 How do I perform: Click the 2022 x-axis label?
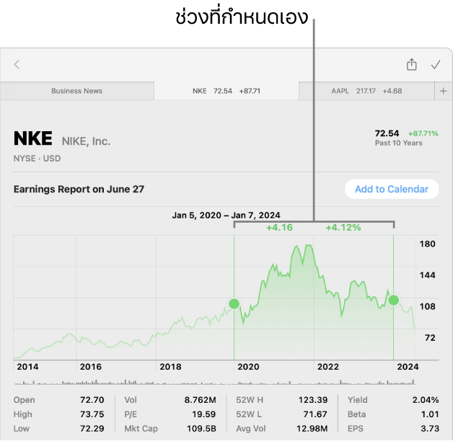pyautogui.click(x=328, y=367)
